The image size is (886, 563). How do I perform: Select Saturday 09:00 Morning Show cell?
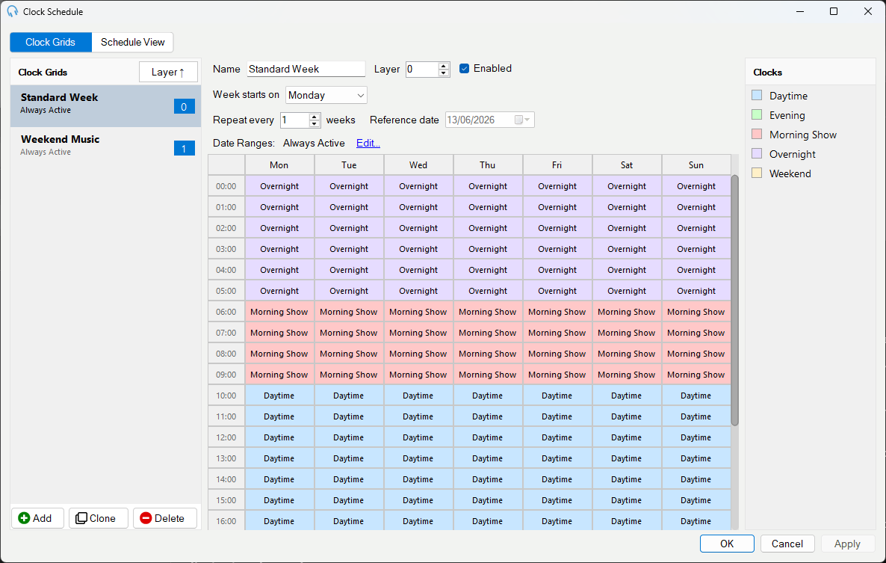[627, 374]
